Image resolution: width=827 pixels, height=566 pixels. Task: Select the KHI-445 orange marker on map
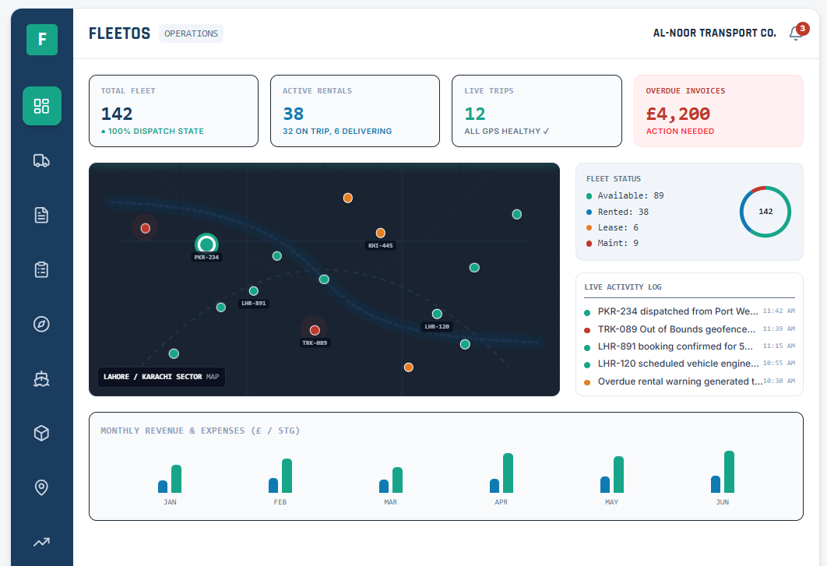(380, 233)
